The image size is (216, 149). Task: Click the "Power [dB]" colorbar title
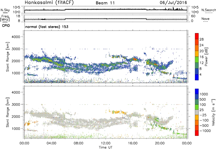pos(206,57)
